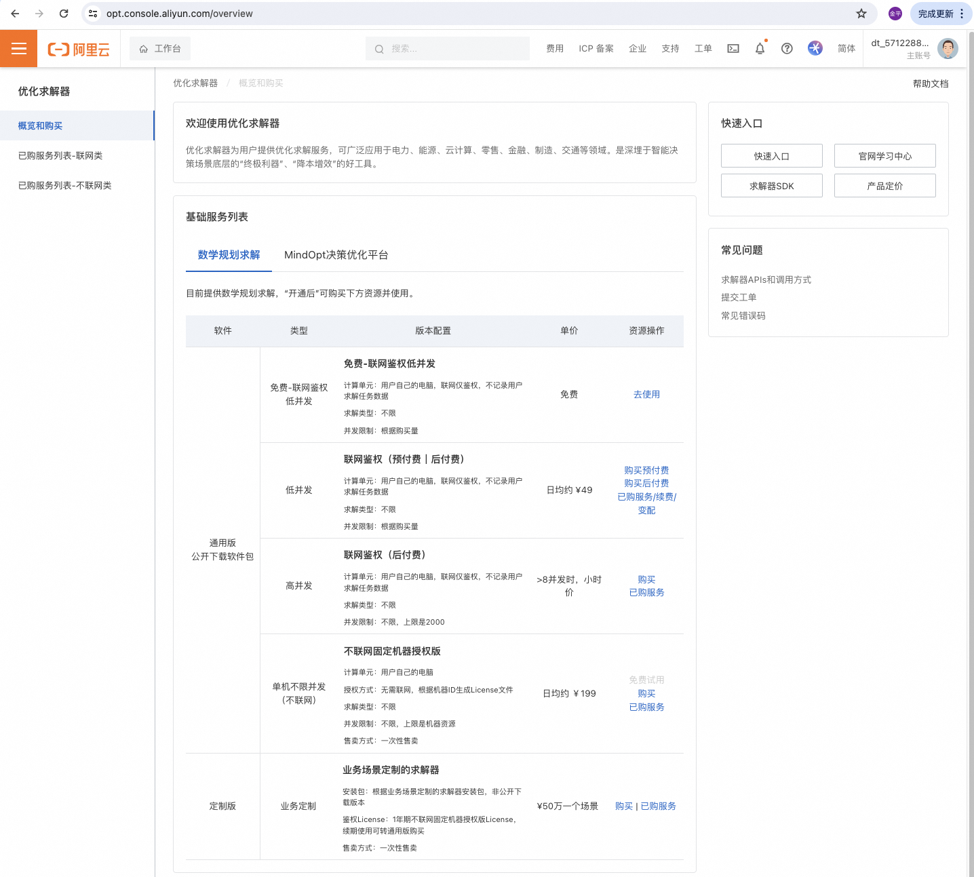Launch Cloud Shell terminal icon
The image size is (974, 877).
[x=733, y=49]
